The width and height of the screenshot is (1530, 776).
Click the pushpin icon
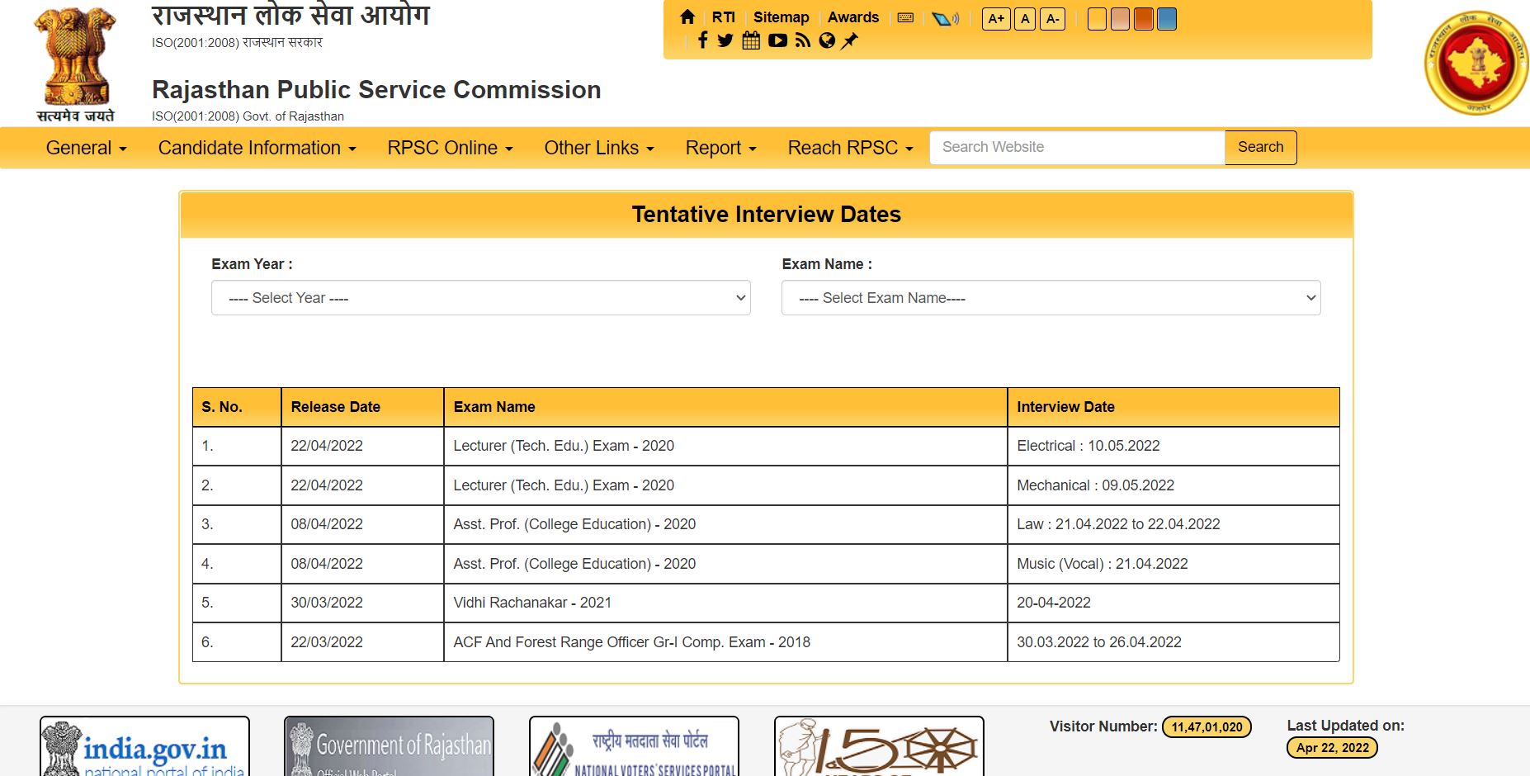(849, 40)
